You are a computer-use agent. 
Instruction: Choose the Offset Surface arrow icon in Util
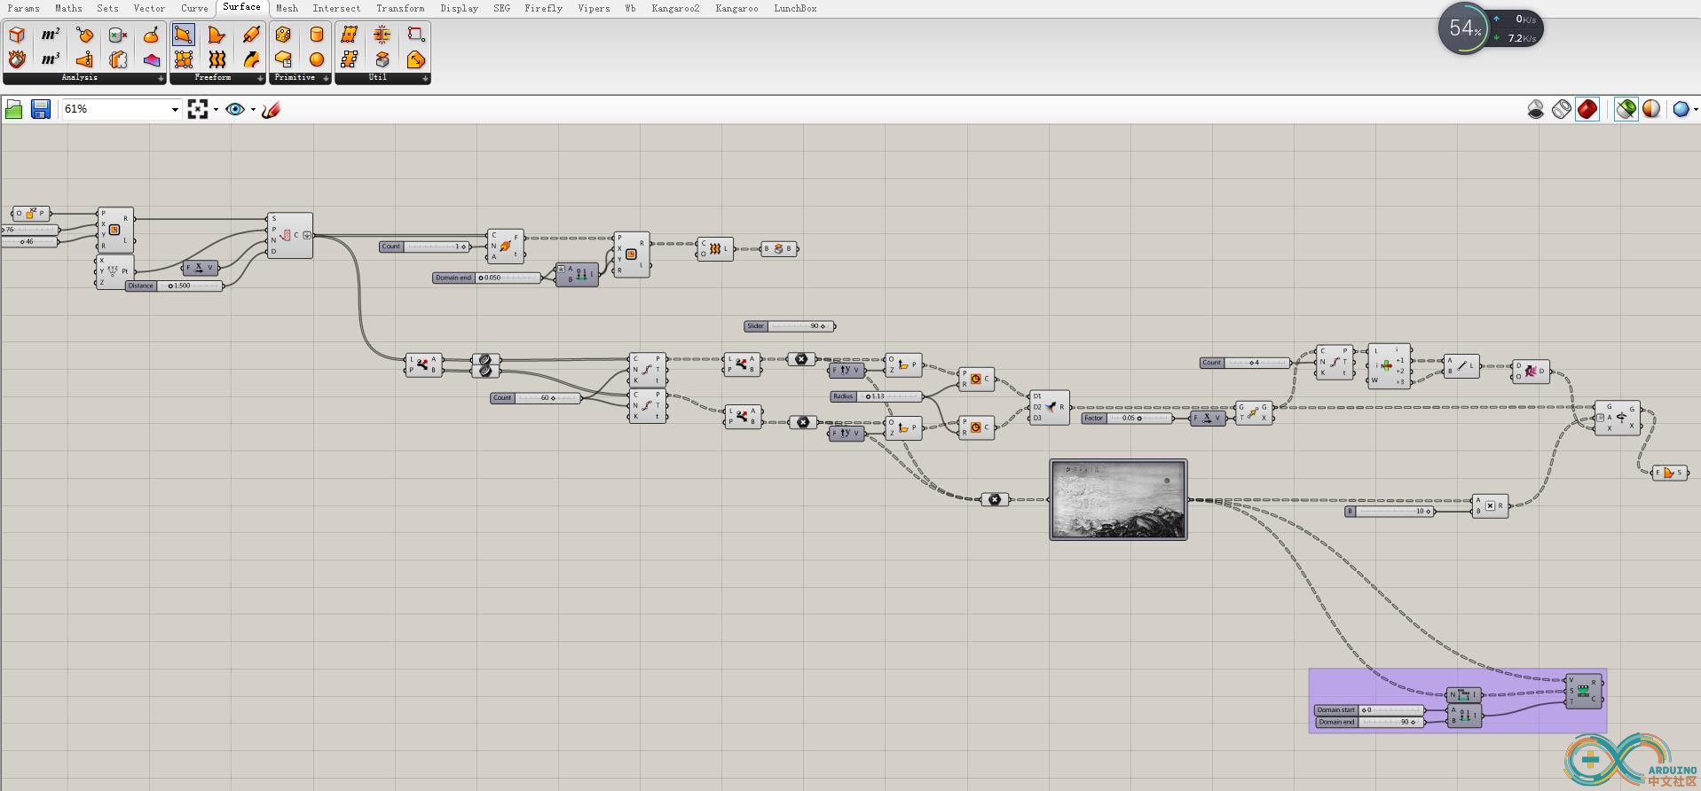pos(416,59)
